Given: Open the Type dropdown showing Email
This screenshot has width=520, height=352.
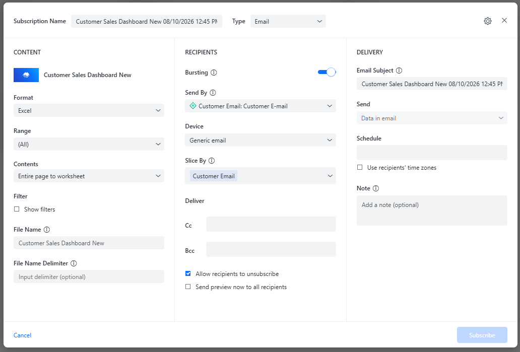Looking at the screenshot, I should click(288, 21).
